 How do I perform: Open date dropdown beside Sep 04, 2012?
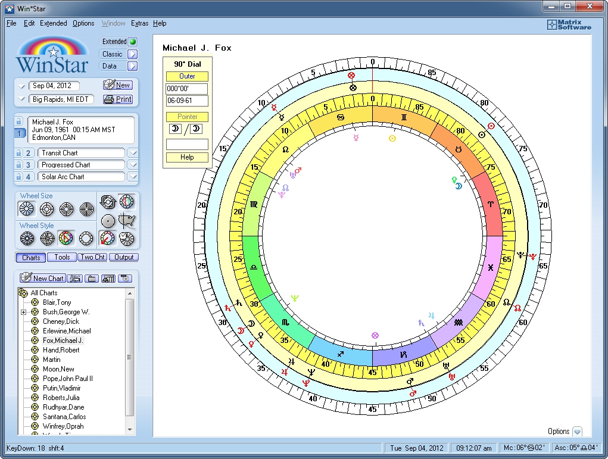[21, 86]
